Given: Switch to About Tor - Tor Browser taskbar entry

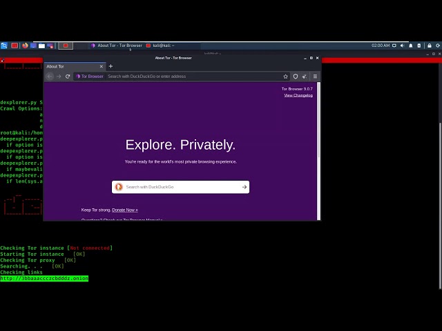Looking at the screenshot, I should 116,46.
